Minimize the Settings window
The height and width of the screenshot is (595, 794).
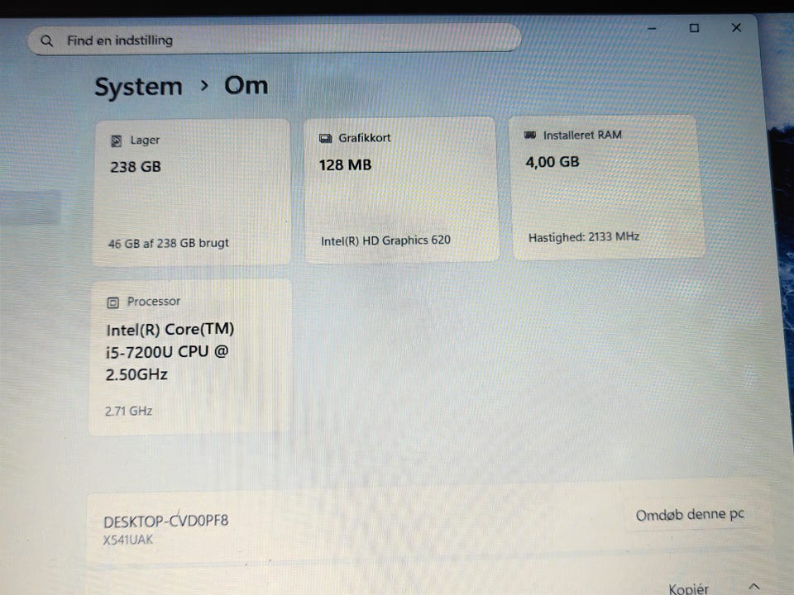[652, 29]
